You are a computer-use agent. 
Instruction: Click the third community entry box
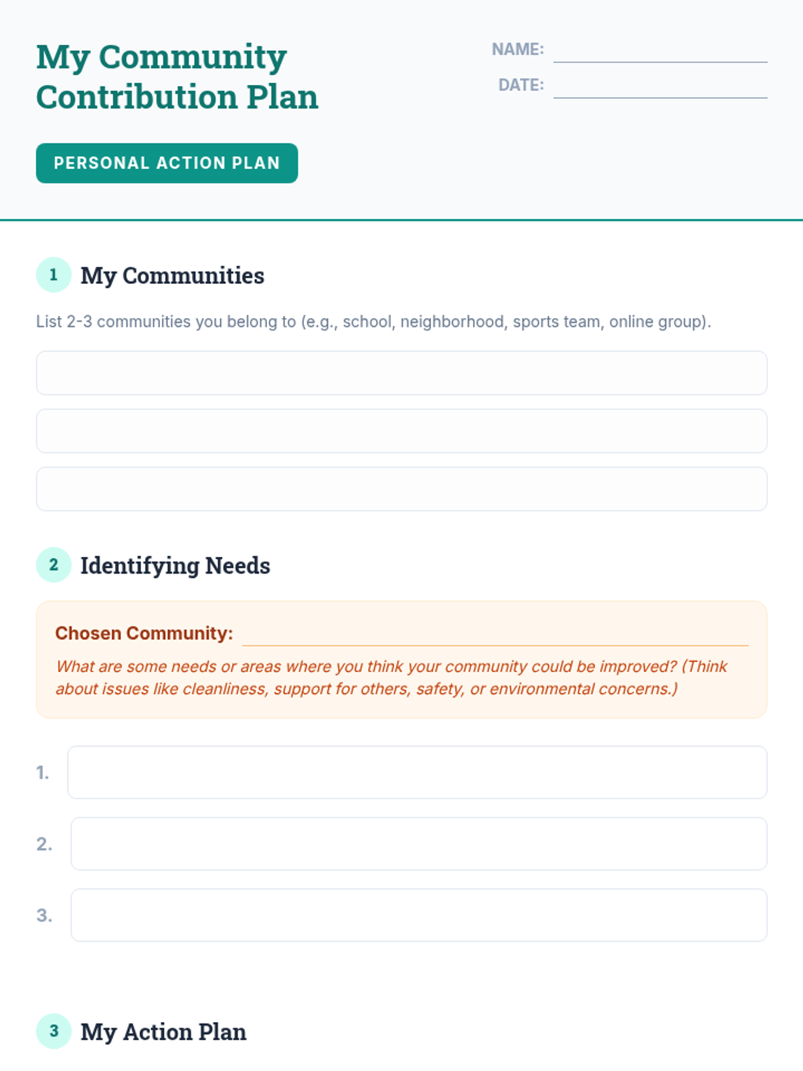click(x=401, y=489)
